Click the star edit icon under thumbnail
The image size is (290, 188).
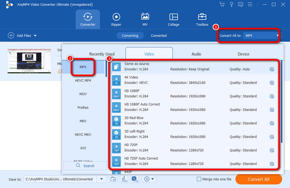click(x=60, y=71)
